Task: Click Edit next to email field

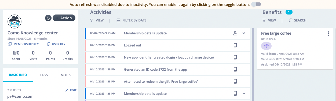Action: point(71,90)
